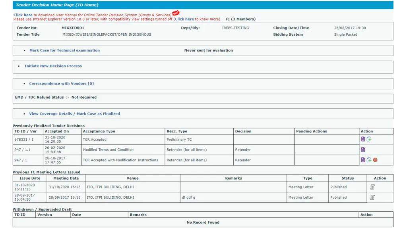This screenshot has width=407, height=228.
Task: Open View Coverage Details / Mark Case as Finalized
Action: point(74,113)
